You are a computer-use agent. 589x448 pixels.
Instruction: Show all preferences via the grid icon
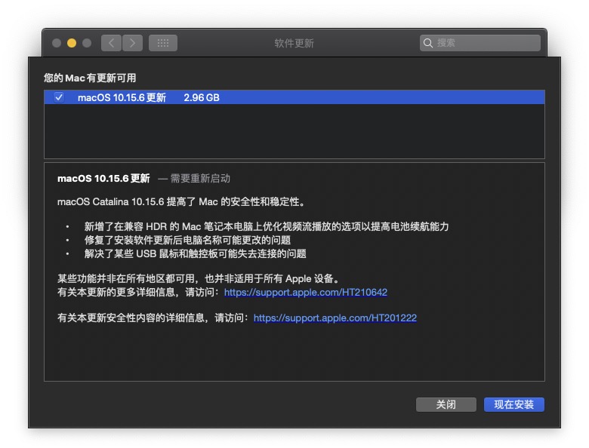pyautogui.click(x=163, y=43)
